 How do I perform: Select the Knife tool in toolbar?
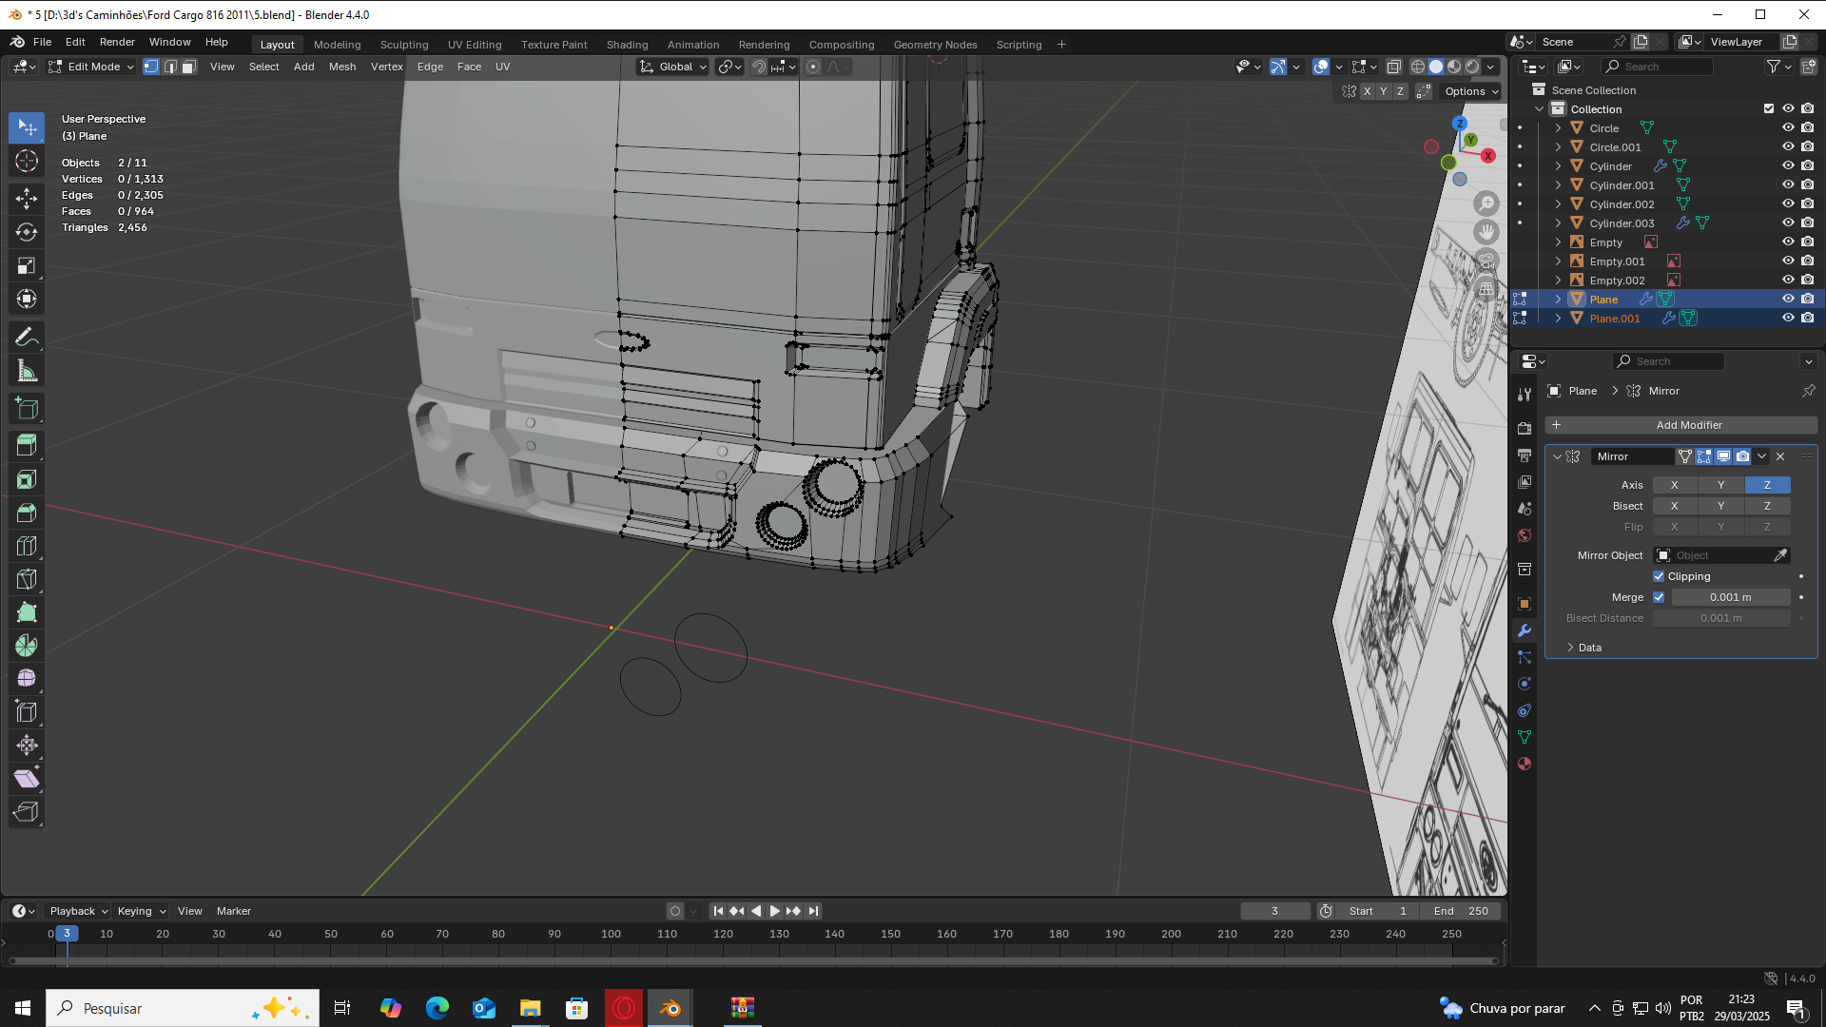[x=27, y=579]
